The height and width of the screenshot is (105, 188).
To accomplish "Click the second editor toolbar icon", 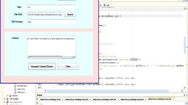I will [x=105, y=5].
